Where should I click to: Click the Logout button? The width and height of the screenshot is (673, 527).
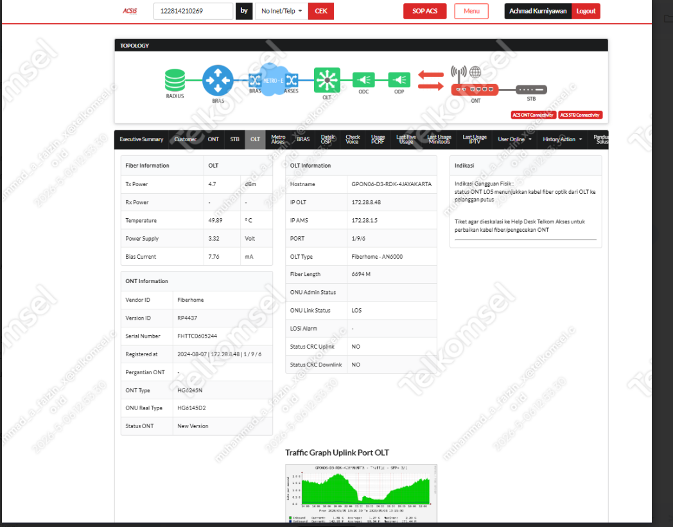(x=586, y=11)
